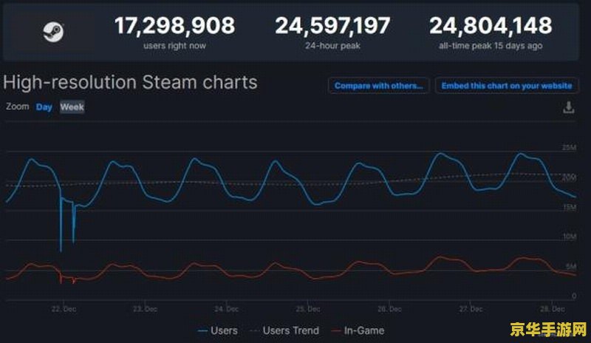This screenshot has height=343, width=591.
Task: Click the 26. Dec axis label
Action: coord(389,309)
